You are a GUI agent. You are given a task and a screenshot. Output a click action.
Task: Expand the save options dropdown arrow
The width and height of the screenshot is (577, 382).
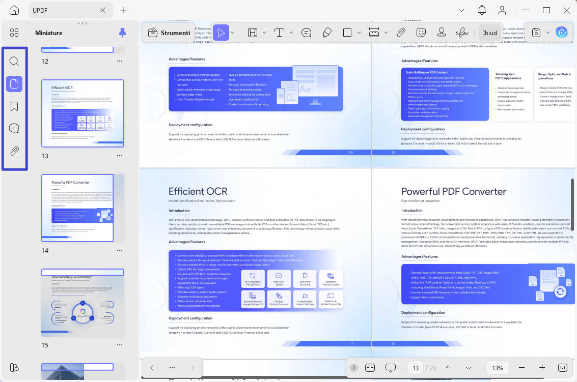pos(548,33)
